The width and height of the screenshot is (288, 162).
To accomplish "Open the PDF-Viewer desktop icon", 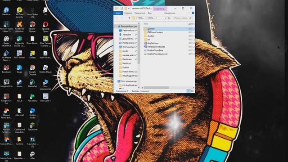I will (x=19, y=54).
